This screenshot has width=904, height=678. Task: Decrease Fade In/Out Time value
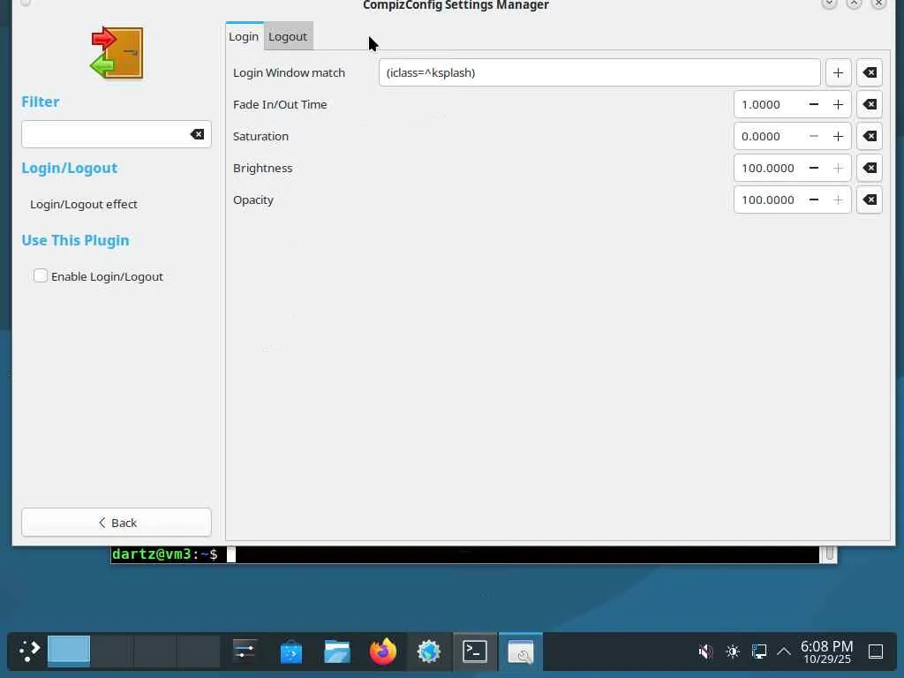[813, 104]
